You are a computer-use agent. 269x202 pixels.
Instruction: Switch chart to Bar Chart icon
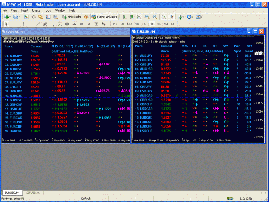pyautogui.click(x=124, y=17)
